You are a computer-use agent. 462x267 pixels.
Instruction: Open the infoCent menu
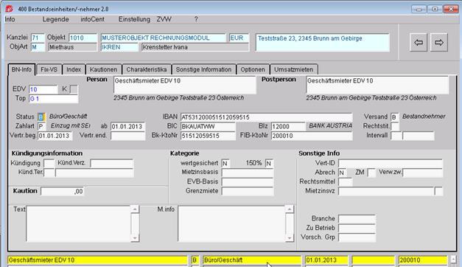(x=92, y=19)
